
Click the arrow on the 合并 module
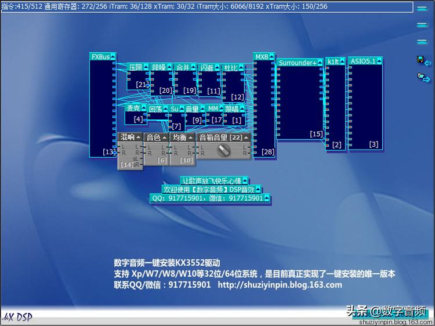[193, 67]
